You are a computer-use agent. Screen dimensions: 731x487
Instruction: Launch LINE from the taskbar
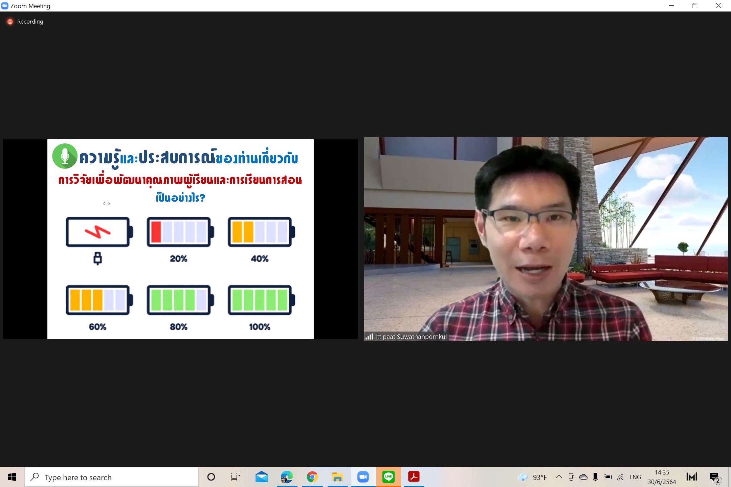[x=389, y=477]
